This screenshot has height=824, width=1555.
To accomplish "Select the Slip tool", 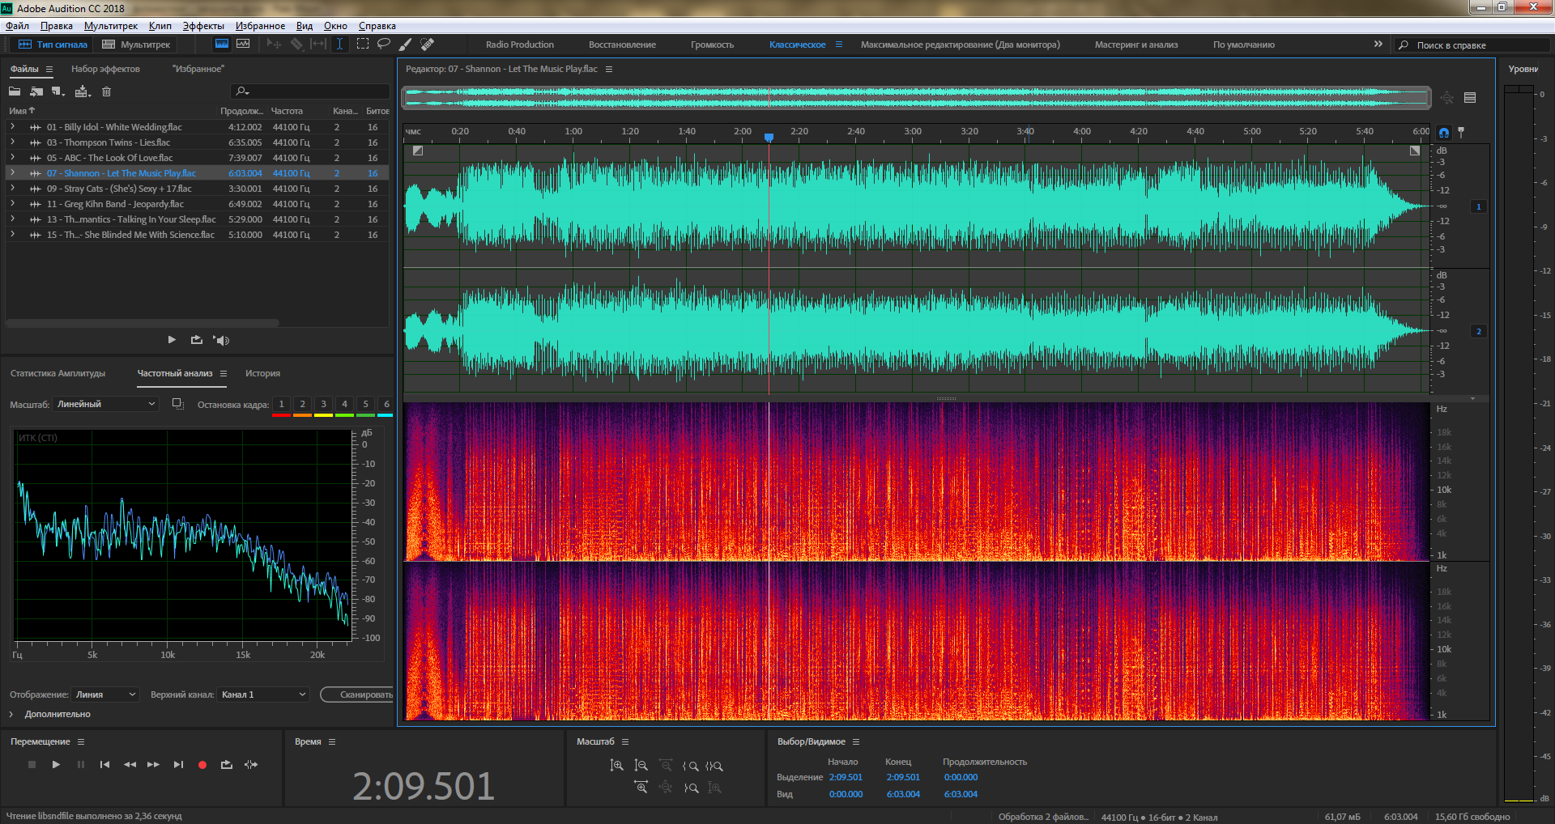I will pyautogui.click(x=318, y=45).
